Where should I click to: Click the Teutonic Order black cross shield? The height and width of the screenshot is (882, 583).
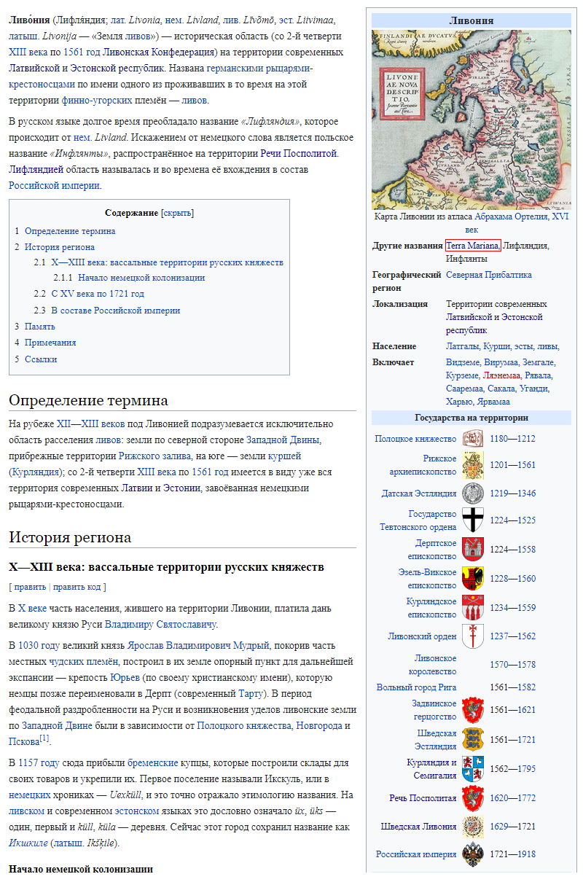[473, 520]
